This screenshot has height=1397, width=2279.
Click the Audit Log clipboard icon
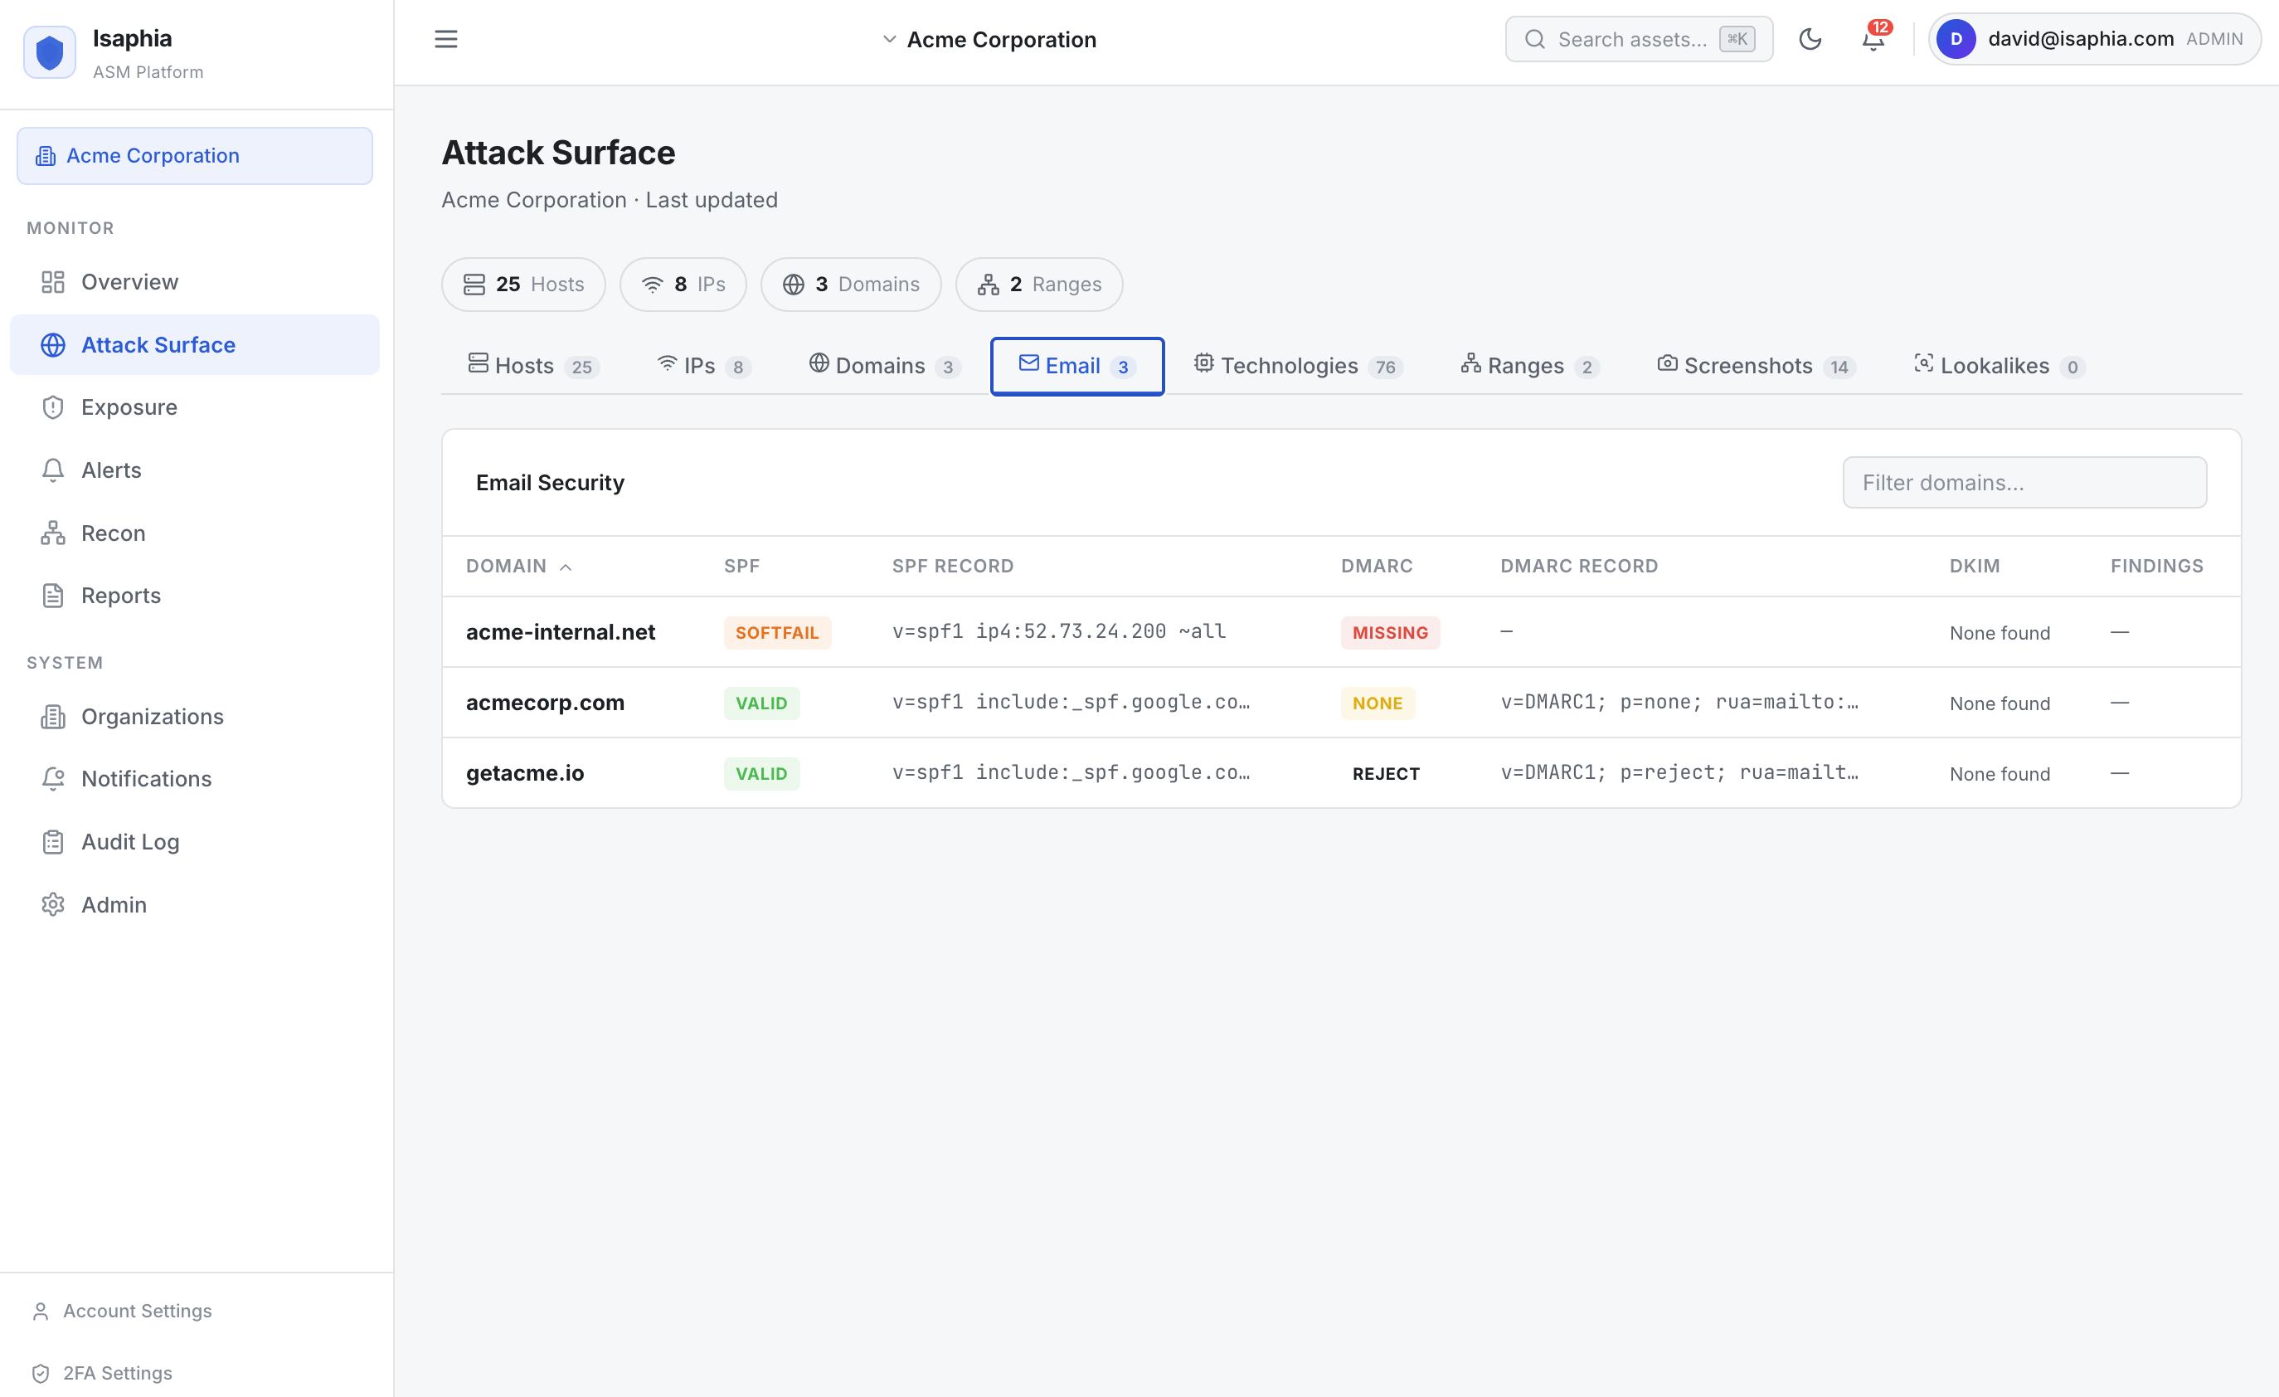point(53,842)
